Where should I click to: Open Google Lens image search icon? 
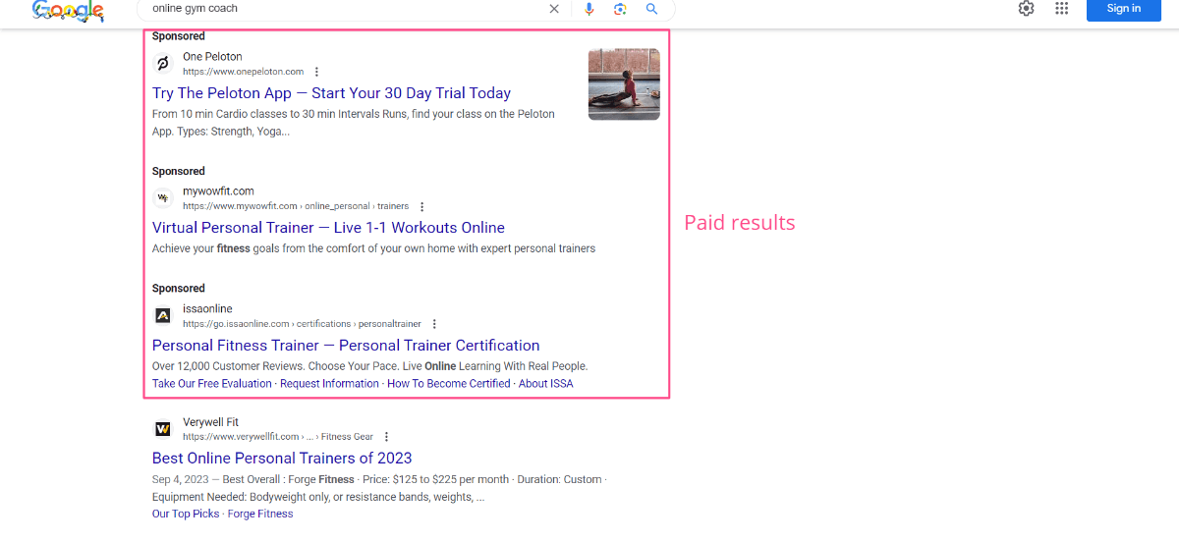[x=620, y=9]
